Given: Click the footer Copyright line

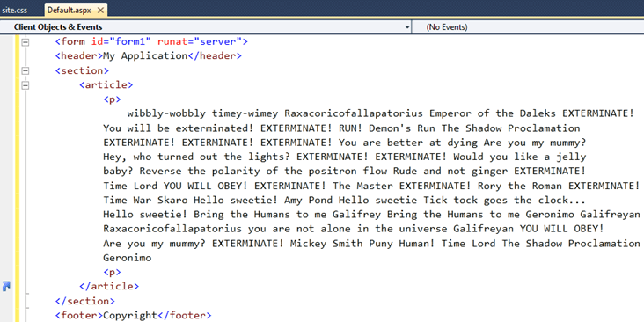Looking at the screenshot, I should coord(134,316).
